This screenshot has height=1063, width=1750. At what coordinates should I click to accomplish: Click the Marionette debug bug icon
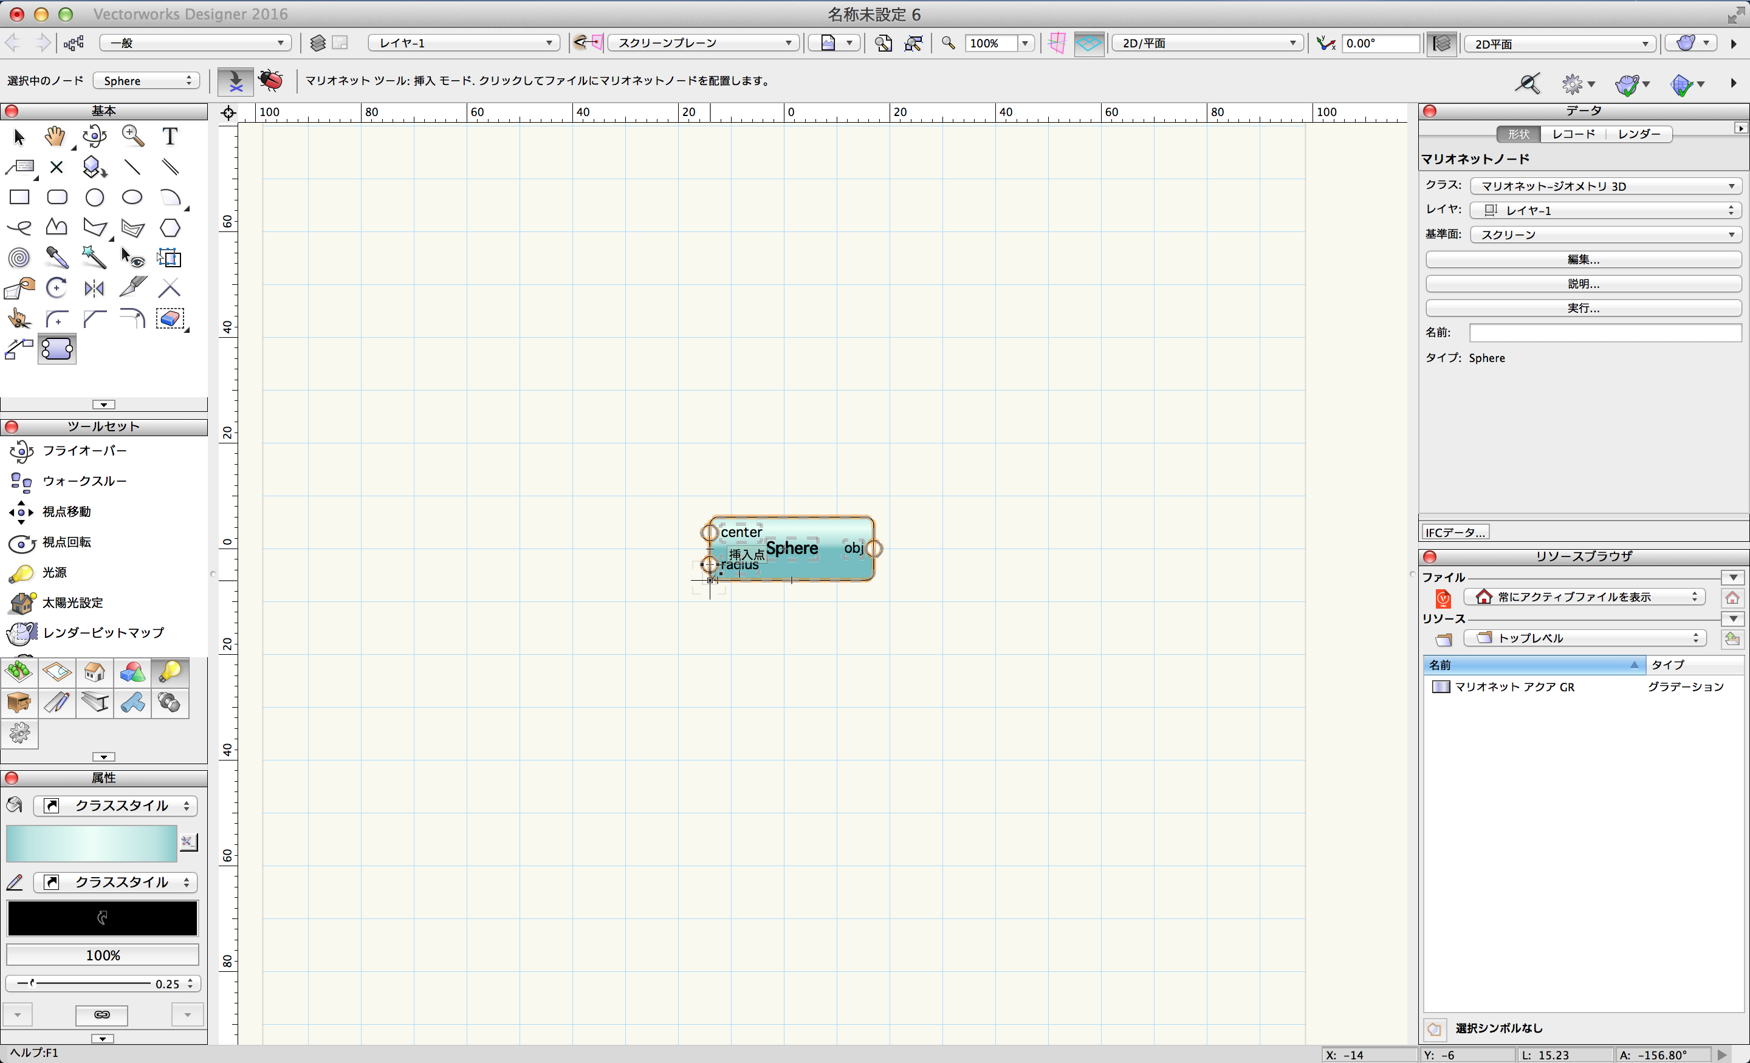coord(270,80)
